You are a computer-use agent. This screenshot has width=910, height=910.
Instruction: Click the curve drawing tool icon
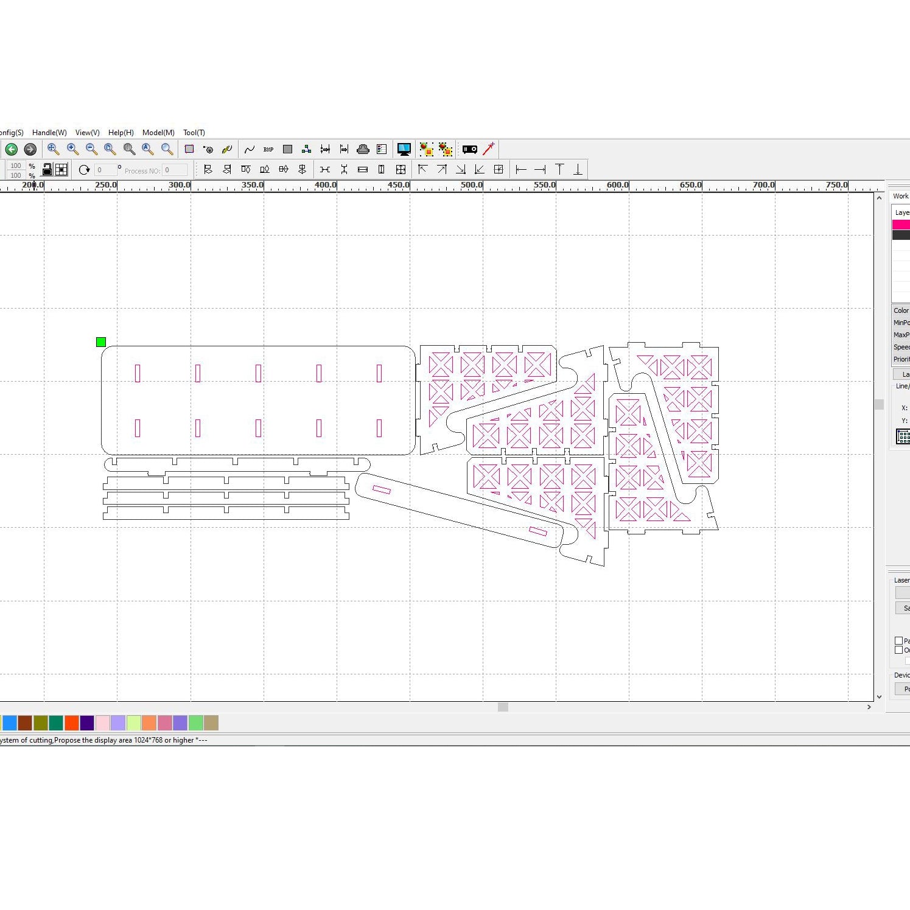pyautogui.click(x=250, y=149)
